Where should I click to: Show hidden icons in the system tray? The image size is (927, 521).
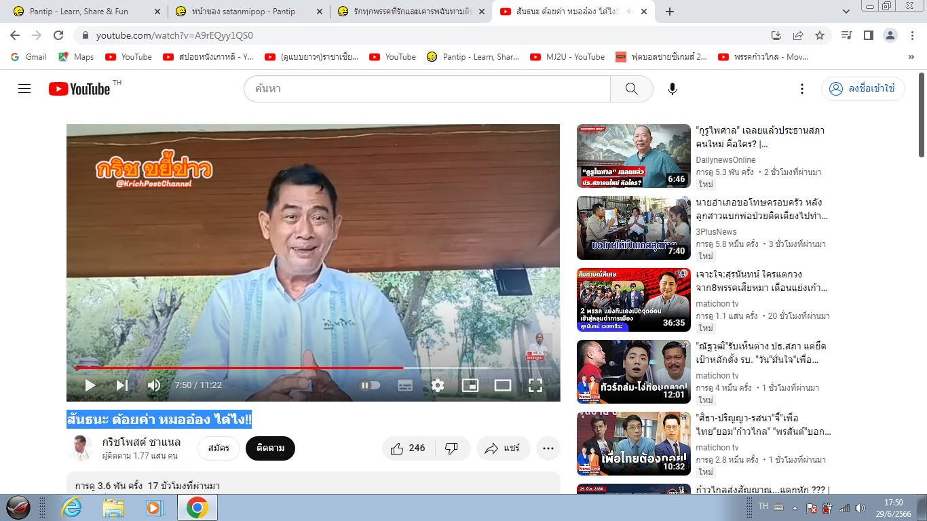tap(795, 507)
